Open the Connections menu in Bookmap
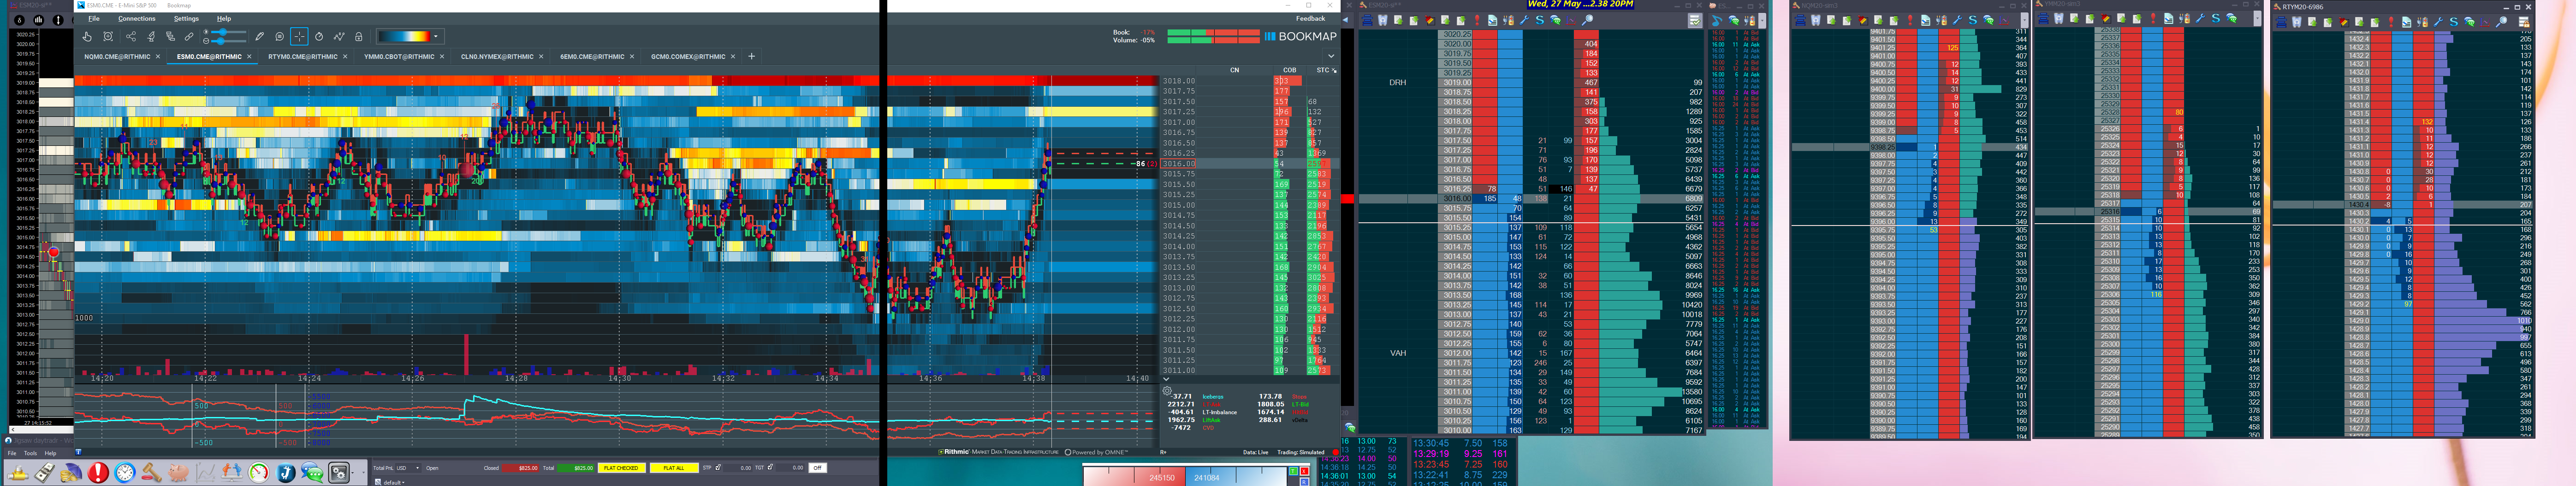Image resolution: width=2576 pixels, height=486 pixels. 137,19
